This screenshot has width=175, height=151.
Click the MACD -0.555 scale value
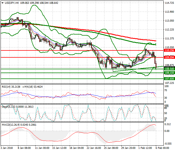tap(168, 144)
